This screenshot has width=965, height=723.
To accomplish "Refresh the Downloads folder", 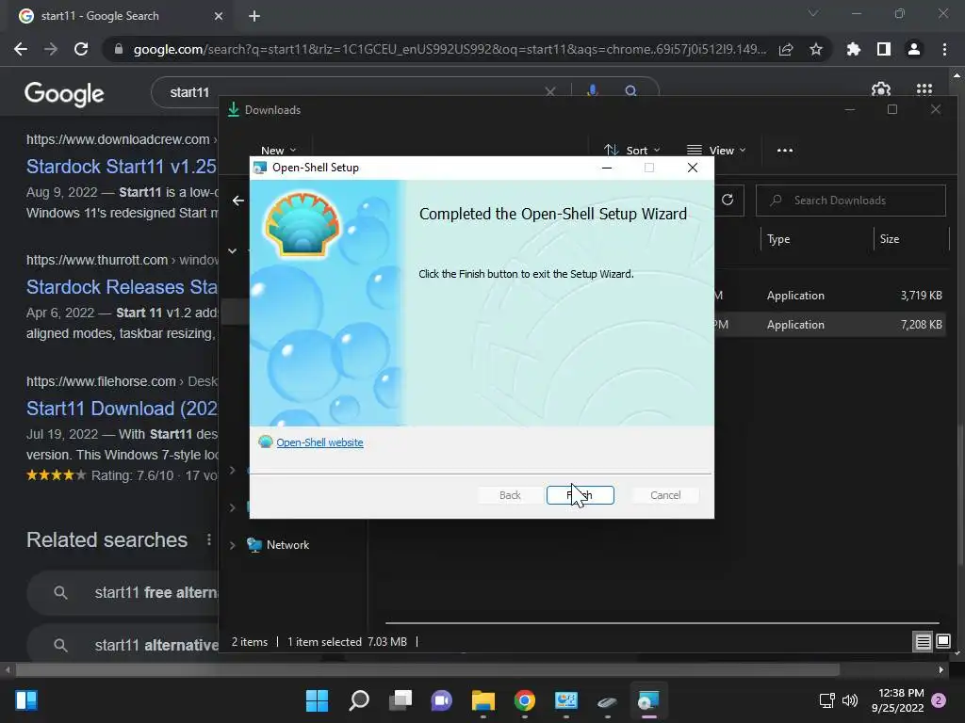I will [728, 200].
